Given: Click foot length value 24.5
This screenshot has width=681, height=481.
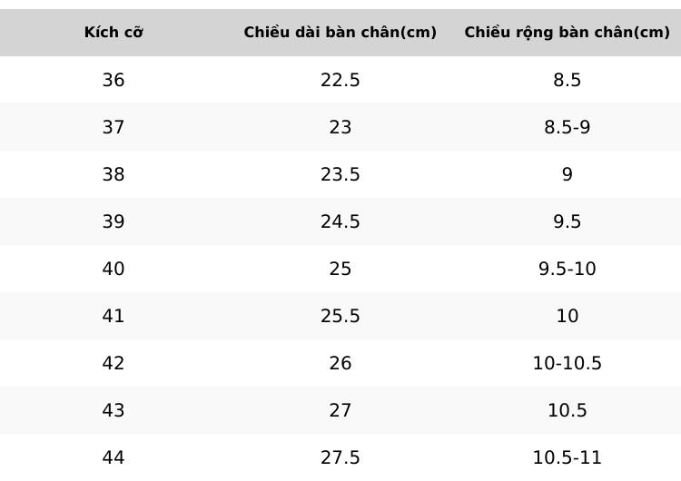Looking at the screenshot, I should click(340, 221).
